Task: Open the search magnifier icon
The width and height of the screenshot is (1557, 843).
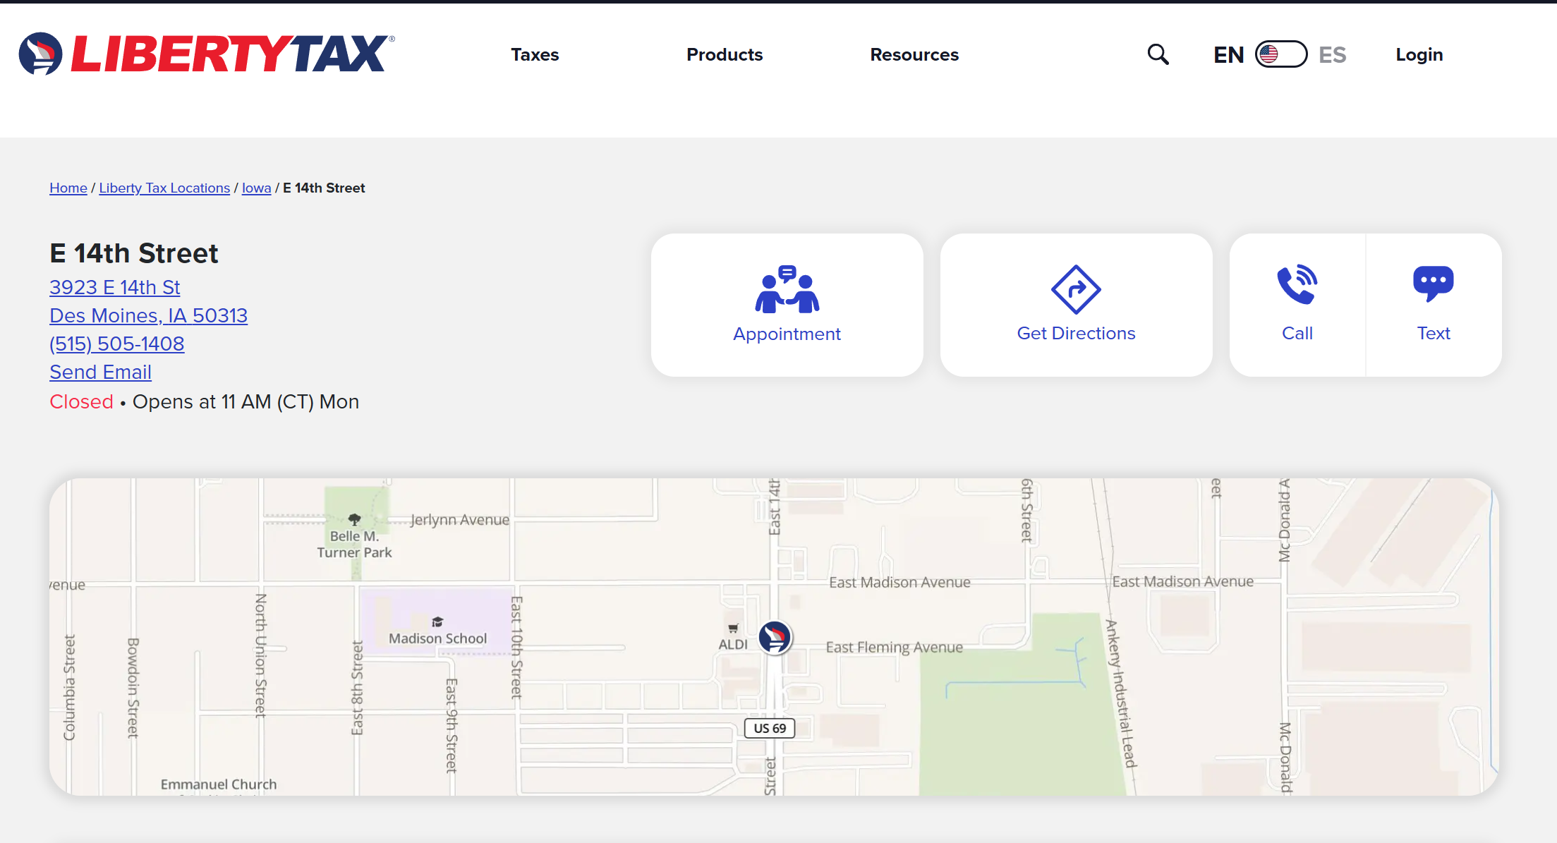Action: pos(1158,54)
